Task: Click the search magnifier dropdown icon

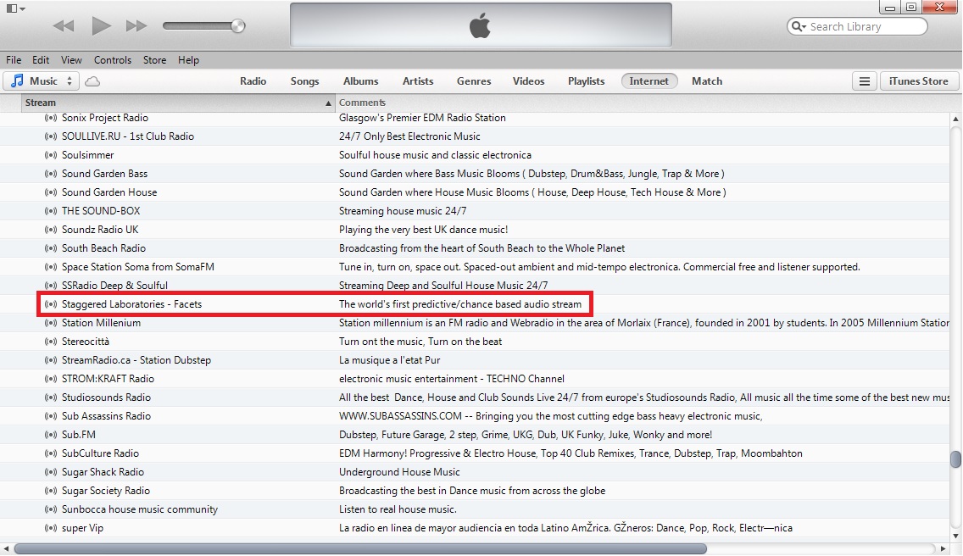Action: click(799, 26)
